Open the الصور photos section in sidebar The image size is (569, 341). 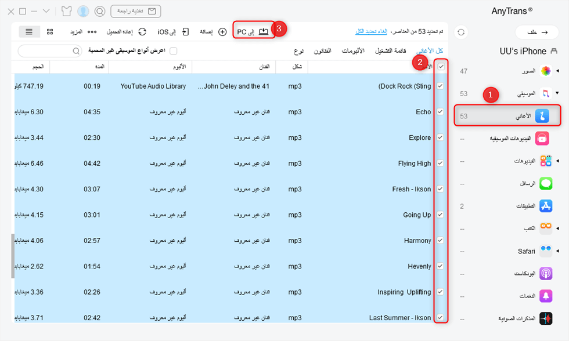click(545, 71)
